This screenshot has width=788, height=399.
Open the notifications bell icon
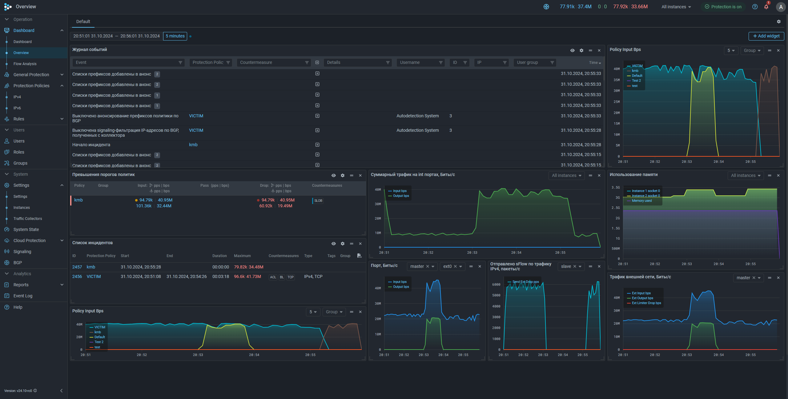point(766,7)
